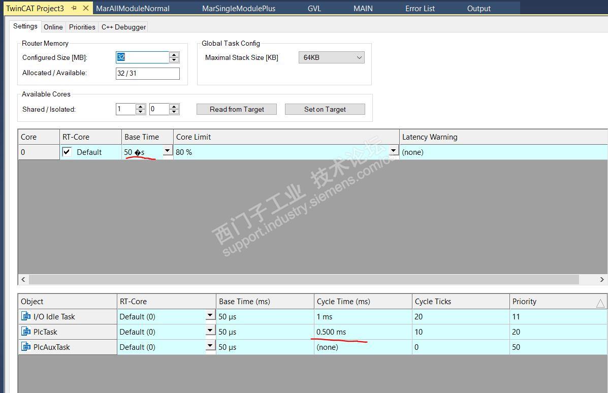608x393 pixels.
Task: Switch to the Settings tab
Action: (x=25, y=26)
